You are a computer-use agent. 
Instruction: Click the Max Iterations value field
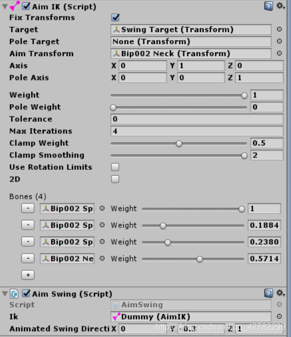(197, 131)
